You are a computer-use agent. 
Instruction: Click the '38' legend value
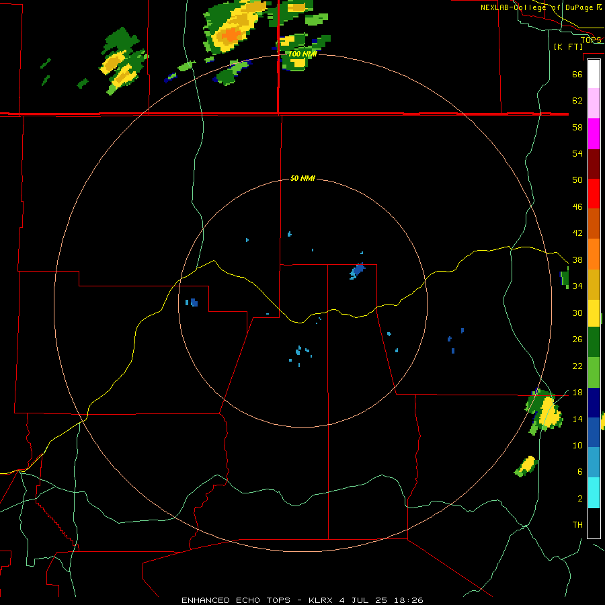tap(577, 260)
